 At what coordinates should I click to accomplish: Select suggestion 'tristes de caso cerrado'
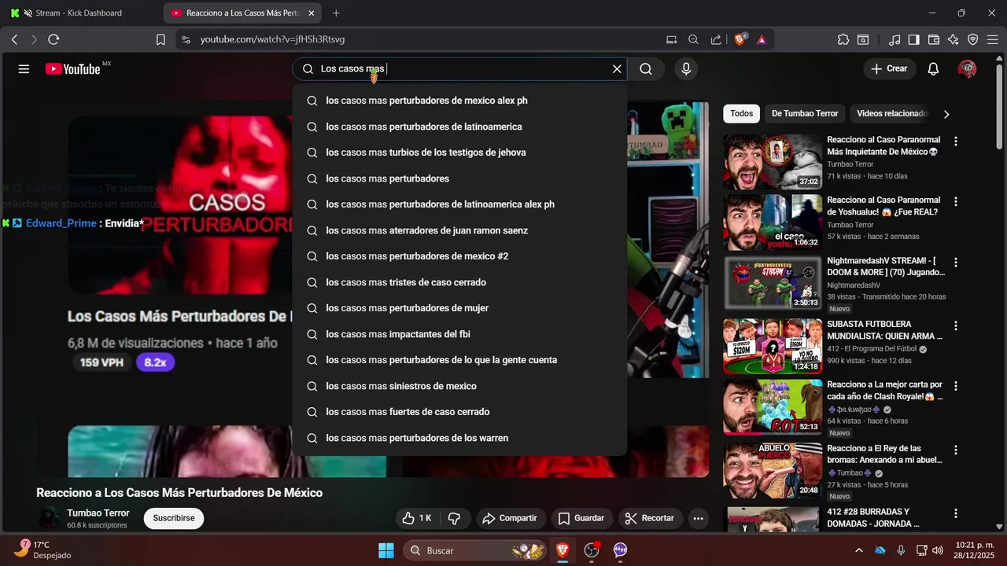[459, 282]
